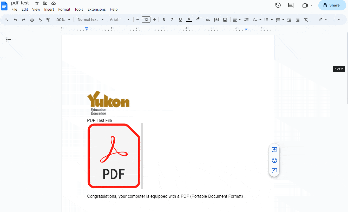
Task: Open the text color picker
Action: [189, 19]
